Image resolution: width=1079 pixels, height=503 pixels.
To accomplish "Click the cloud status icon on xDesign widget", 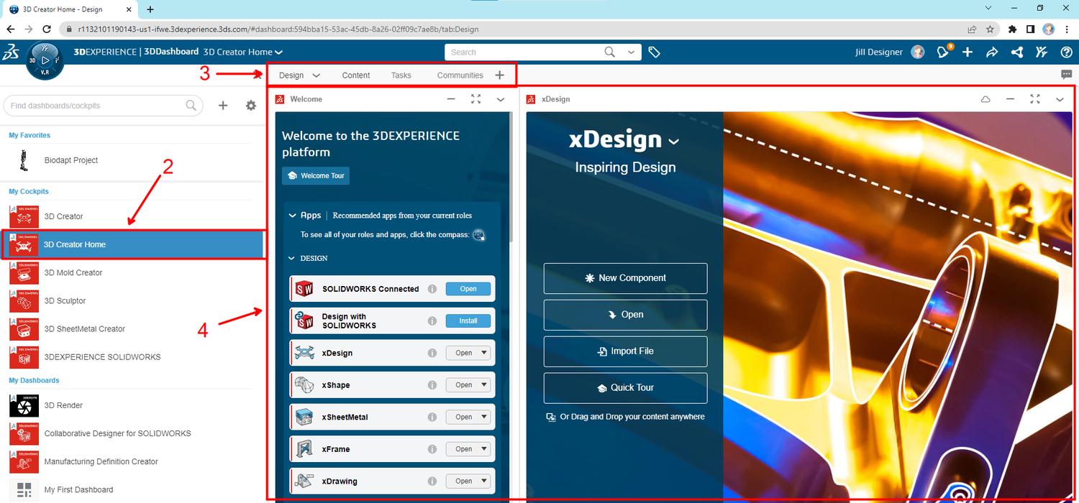I will coord(985,99).
